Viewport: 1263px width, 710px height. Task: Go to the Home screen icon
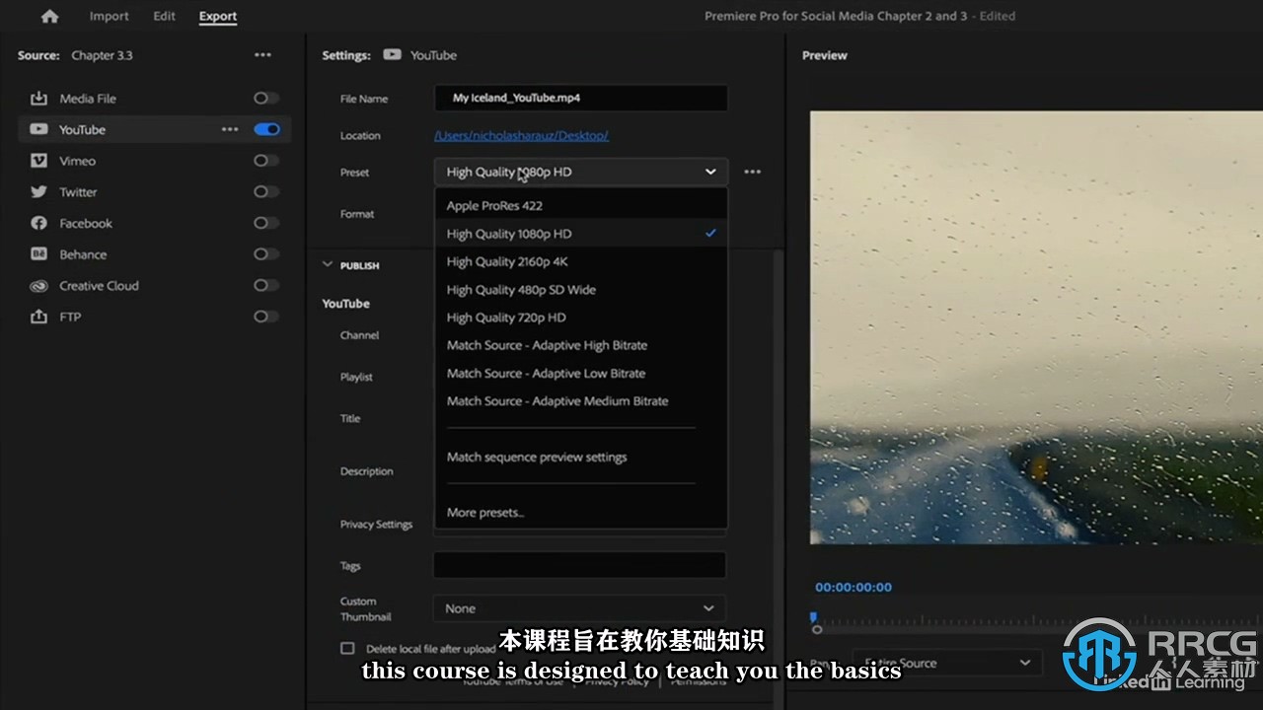click(49, 16)
